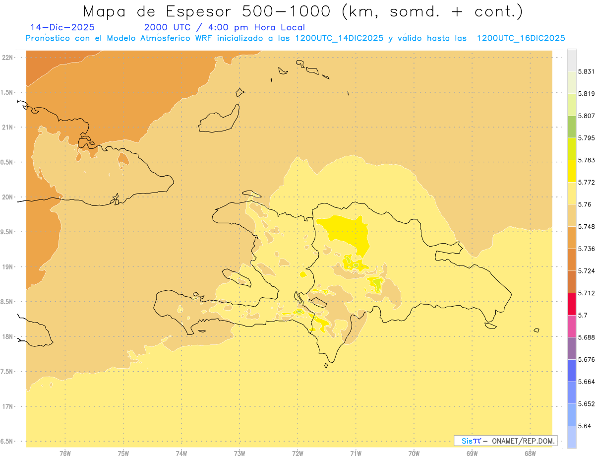
Task: Click the latitude label "19N"
Action: [x=7, y=267]
